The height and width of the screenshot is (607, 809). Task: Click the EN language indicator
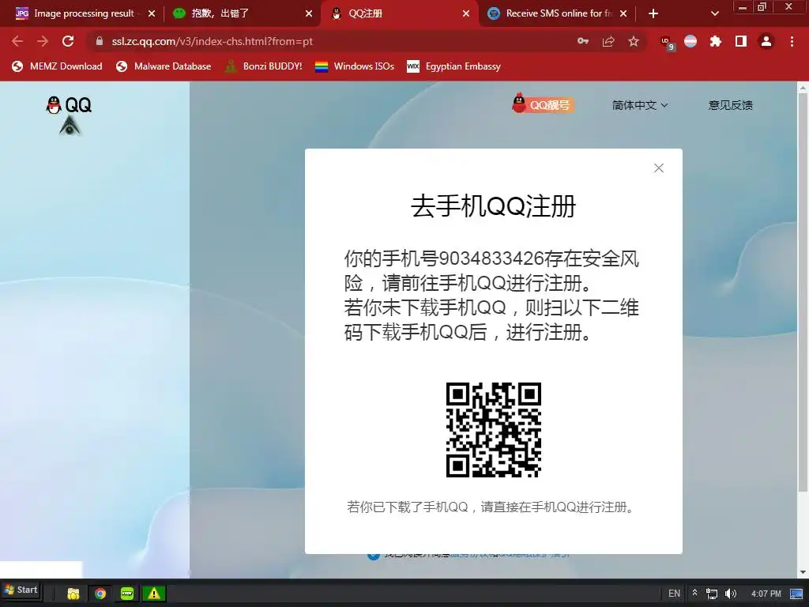tap(674, 594)
